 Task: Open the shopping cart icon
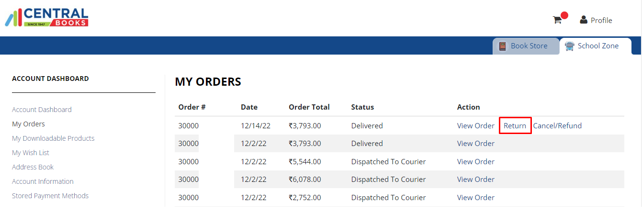tap(557, 20)
